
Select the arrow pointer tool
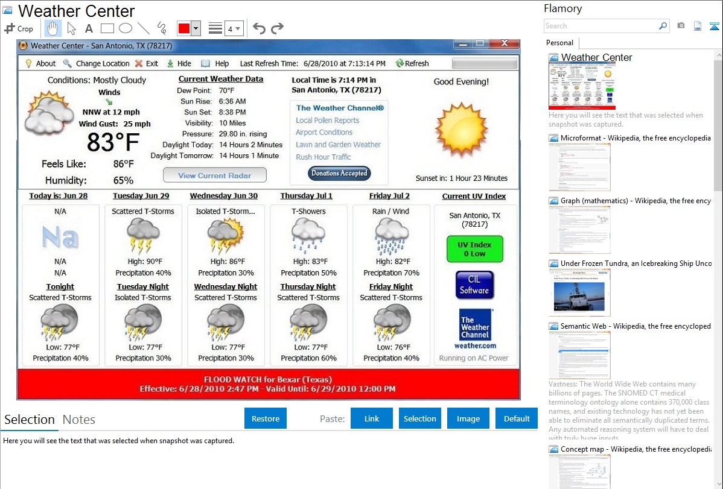click(x=71, y=28)
